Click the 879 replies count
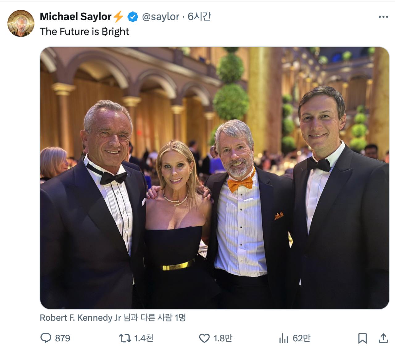 (63, 338)
